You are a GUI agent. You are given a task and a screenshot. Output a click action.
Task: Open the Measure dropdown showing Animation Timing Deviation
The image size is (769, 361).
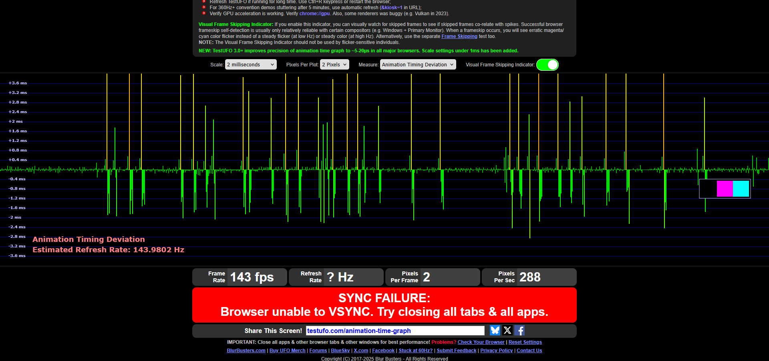(418, 64)
